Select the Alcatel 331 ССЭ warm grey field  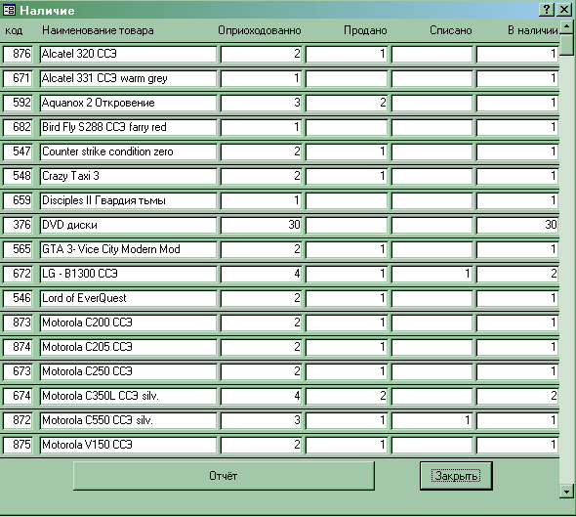point(128,78)
